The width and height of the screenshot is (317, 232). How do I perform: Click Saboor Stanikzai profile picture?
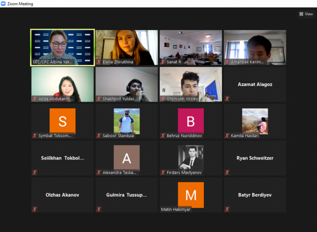127,121
